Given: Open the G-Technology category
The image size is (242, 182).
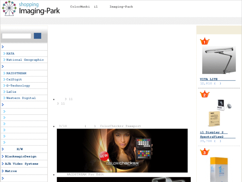Looking at the screenshot, I should [18, 85].
